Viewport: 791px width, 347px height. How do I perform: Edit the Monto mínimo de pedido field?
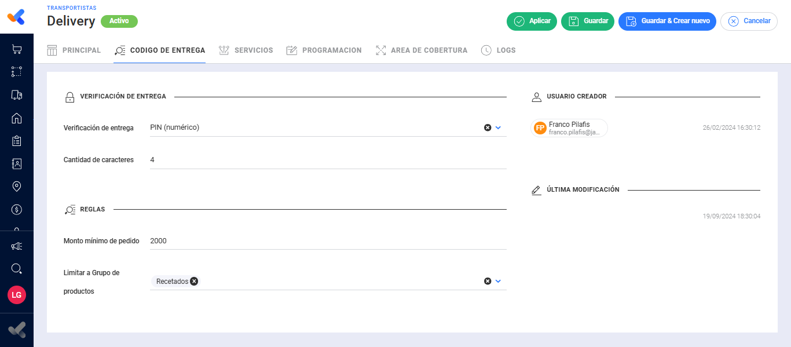pos(328,241)
